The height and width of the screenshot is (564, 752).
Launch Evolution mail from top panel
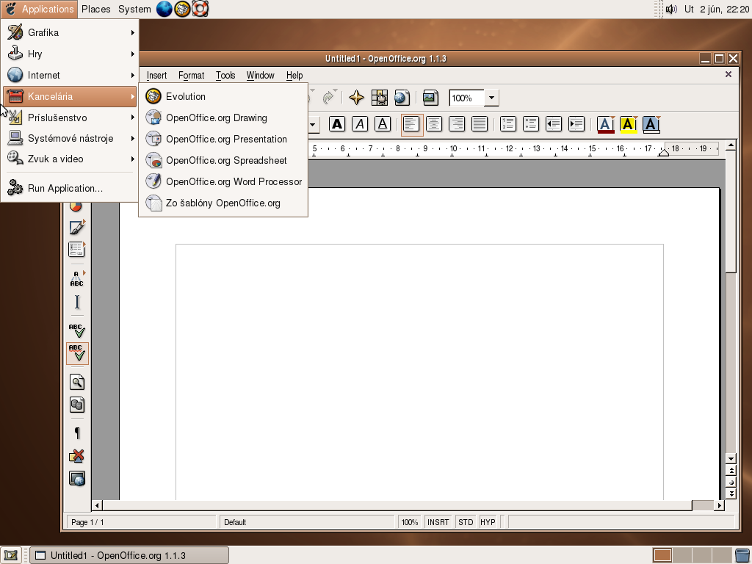(x=182, y=9)
